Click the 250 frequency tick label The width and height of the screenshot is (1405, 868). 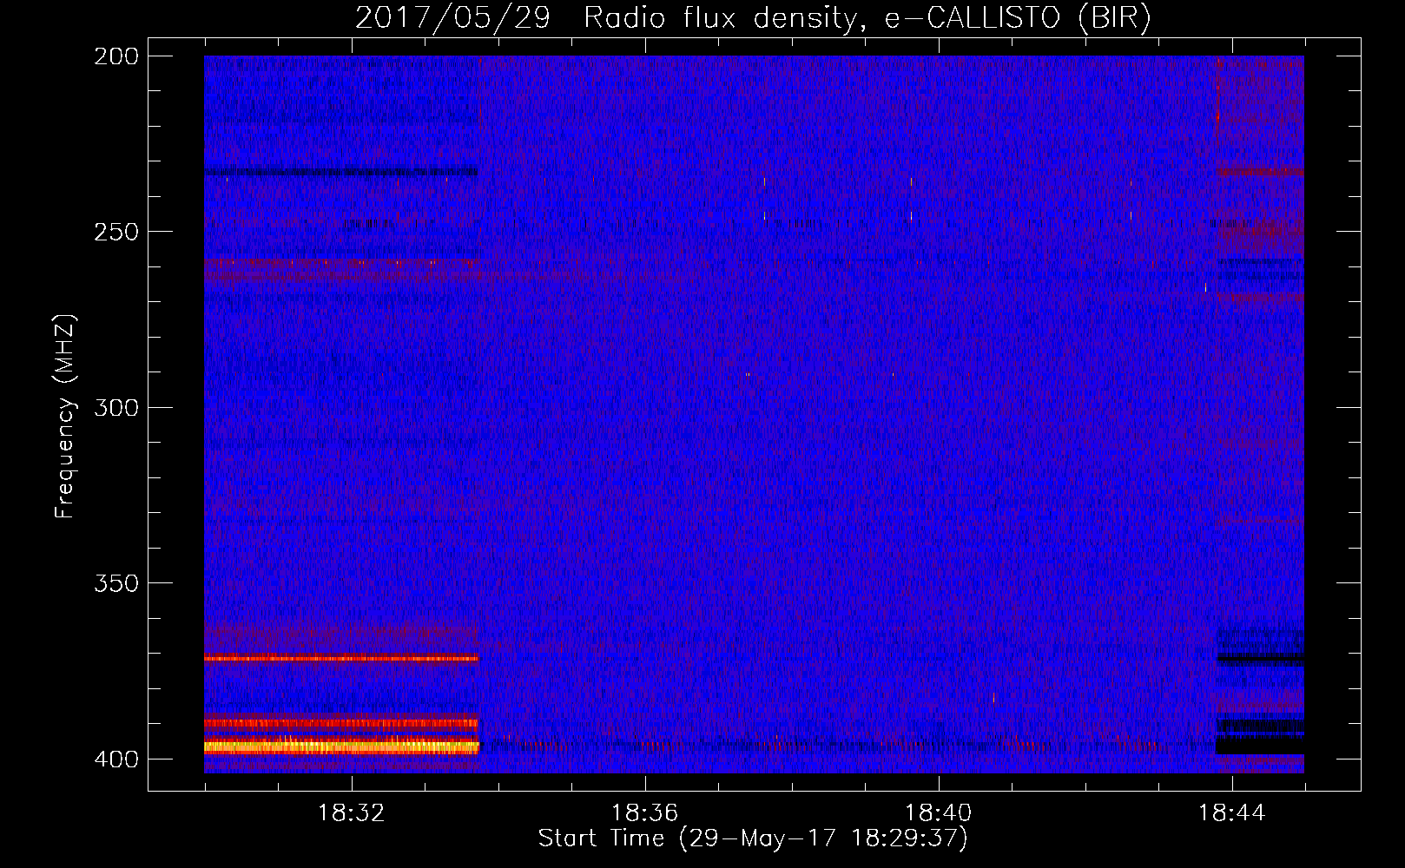click(x=116, y=232)
